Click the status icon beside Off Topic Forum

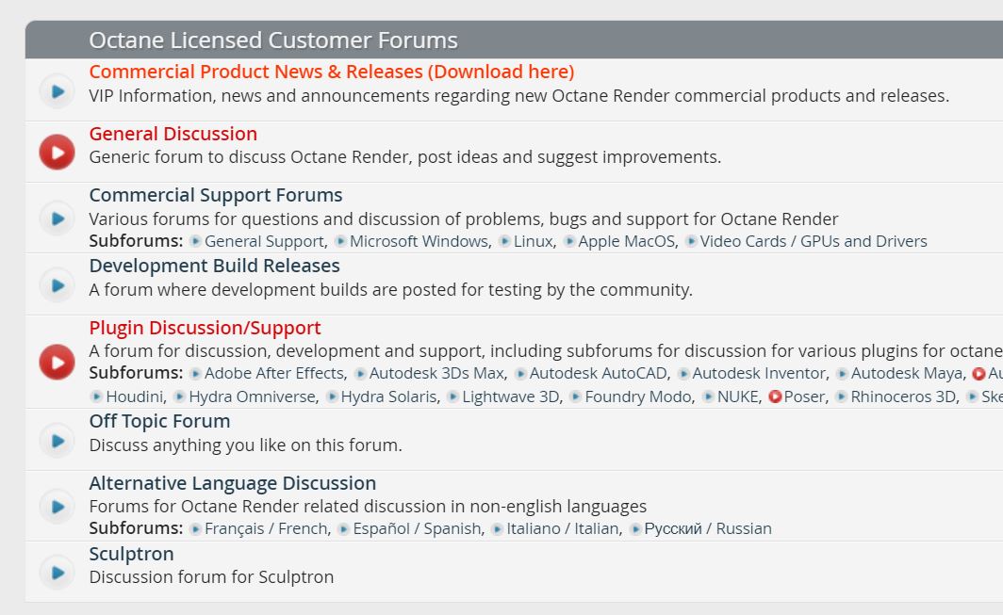tap(57, 440)
